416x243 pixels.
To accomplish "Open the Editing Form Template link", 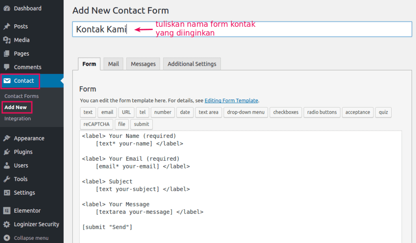I will (231, 101).
